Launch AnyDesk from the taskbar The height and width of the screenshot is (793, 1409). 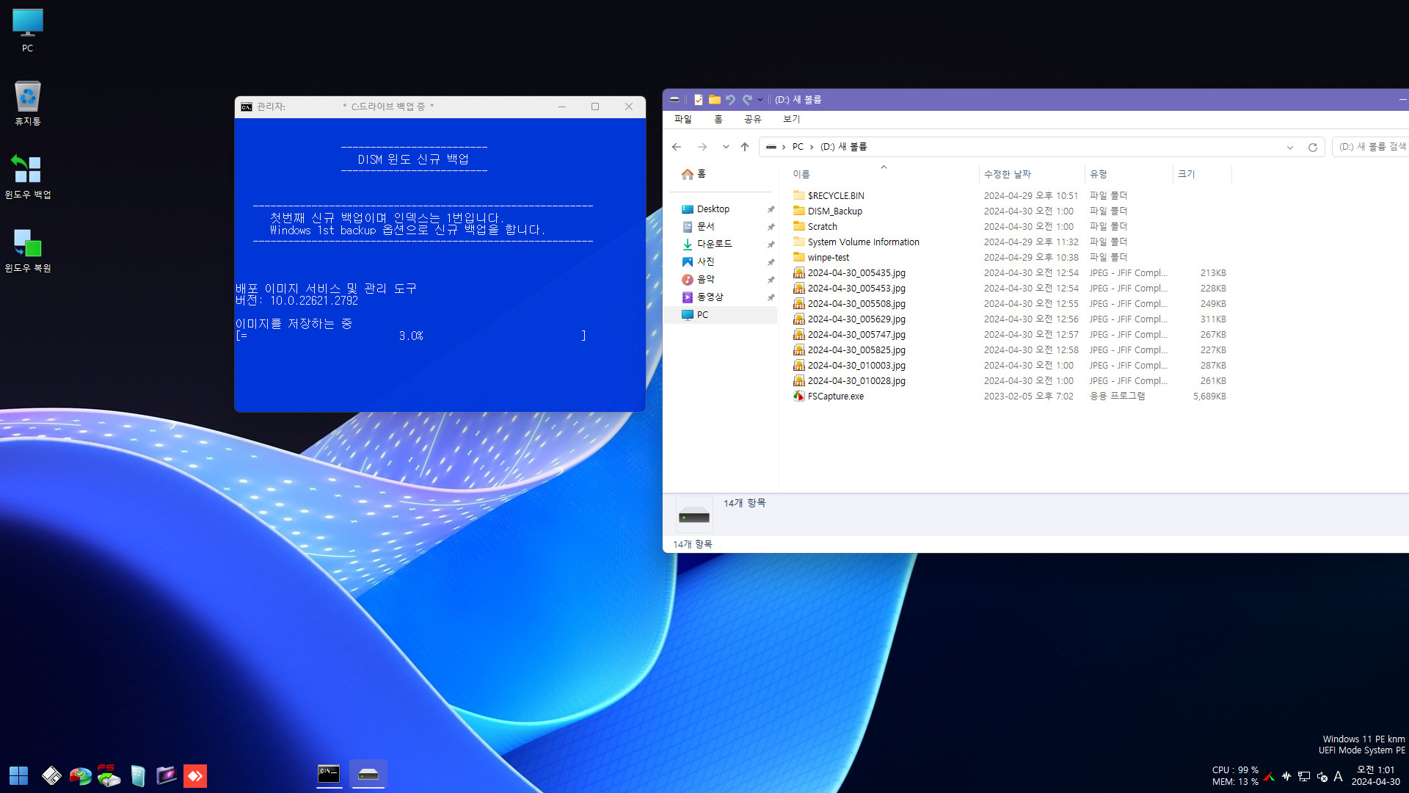click(x=195, y=775)
